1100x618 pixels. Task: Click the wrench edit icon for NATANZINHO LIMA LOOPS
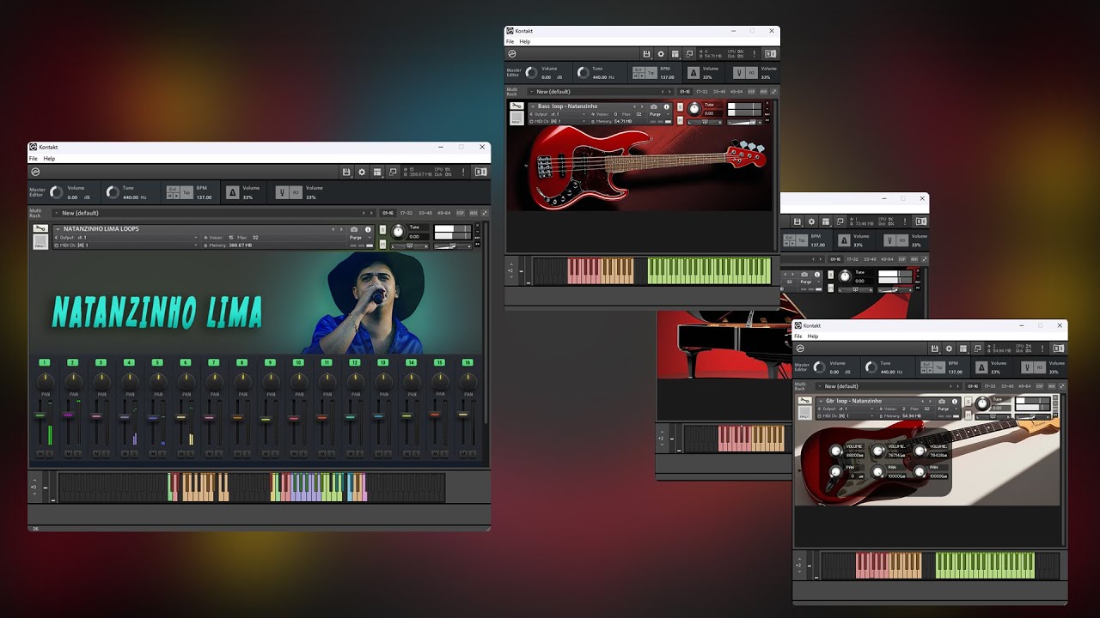point(40,228)
